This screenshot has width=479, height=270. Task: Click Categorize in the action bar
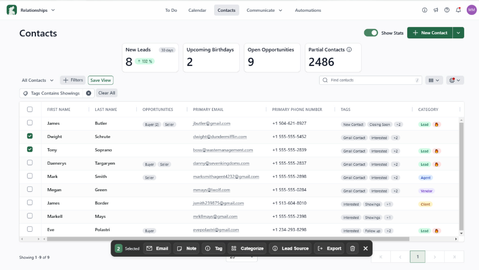pyautogui.click(x=247, y=249)
